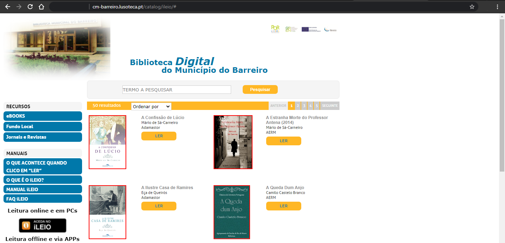The width and height of the screenshot is (505, 243).
Task: Click the QREN logo
Action: (292, 28)
